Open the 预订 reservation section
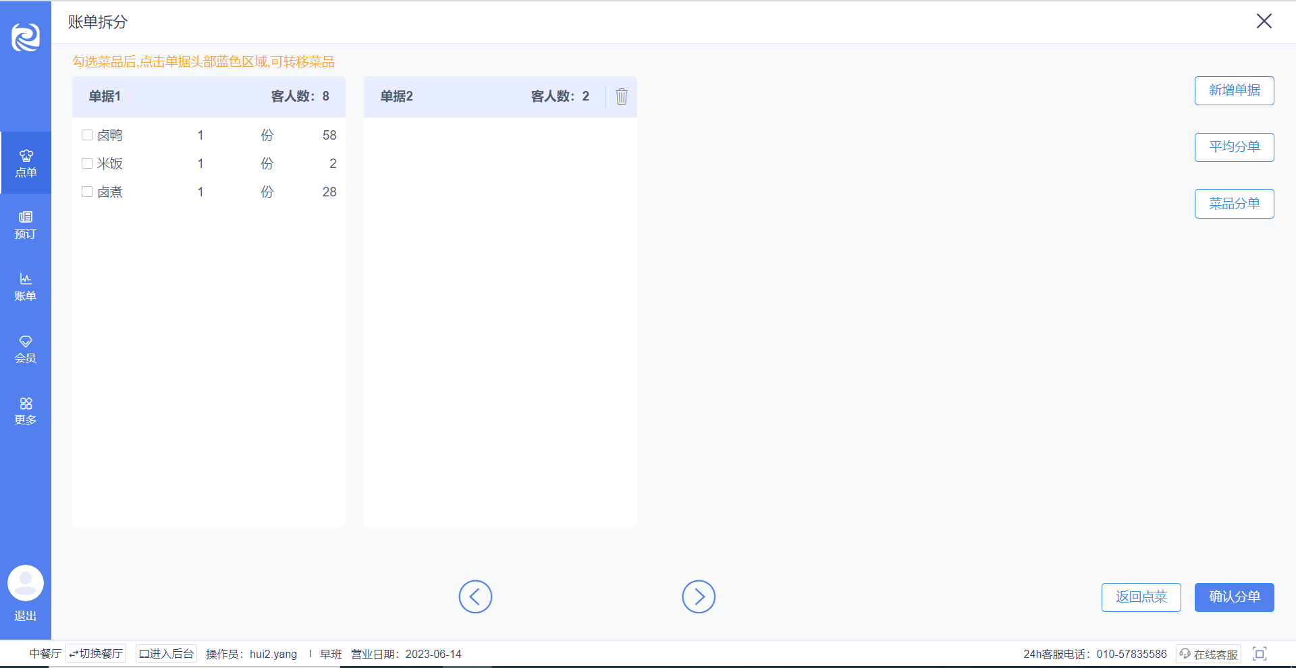 (x=26, y=225)
